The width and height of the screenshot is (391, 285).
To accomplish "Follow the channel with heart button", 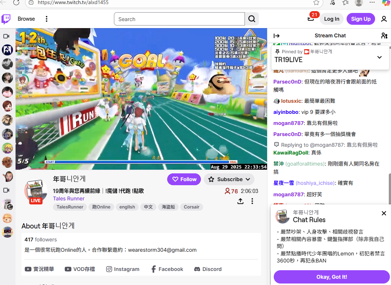I will coord(184,179).
